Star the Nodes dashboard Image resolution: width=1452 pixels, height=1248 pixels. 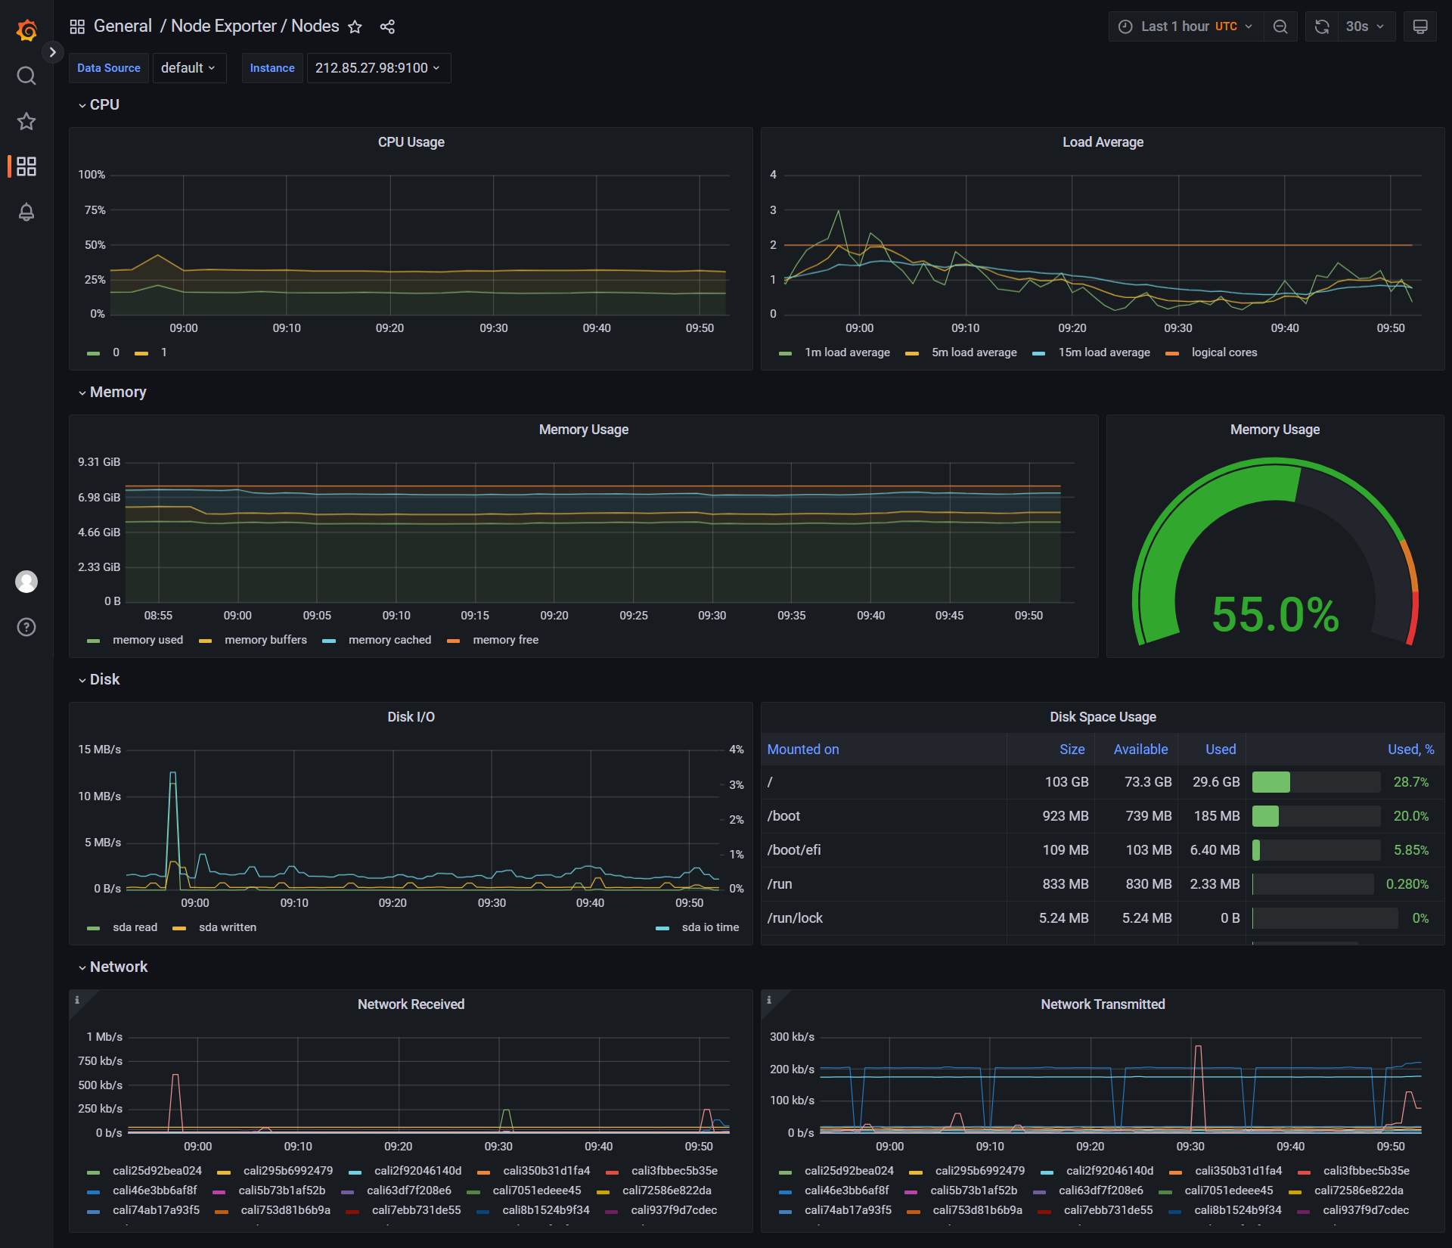point(355,27)
